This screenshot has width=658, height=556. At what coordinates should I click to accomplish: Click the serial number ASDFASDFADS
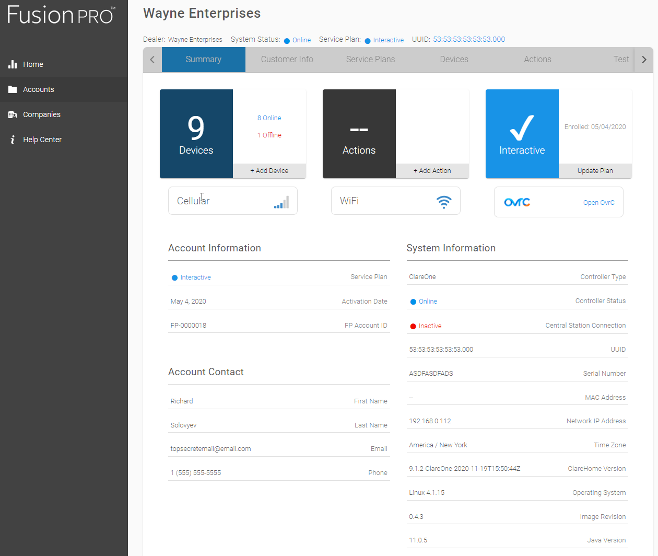(x=431, y=374)
